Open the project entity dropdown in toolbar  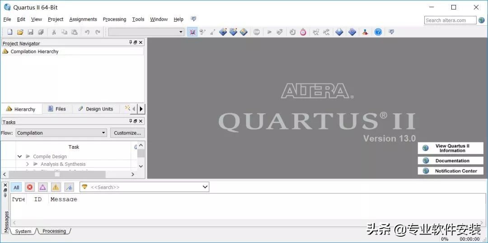click(146, 32)
